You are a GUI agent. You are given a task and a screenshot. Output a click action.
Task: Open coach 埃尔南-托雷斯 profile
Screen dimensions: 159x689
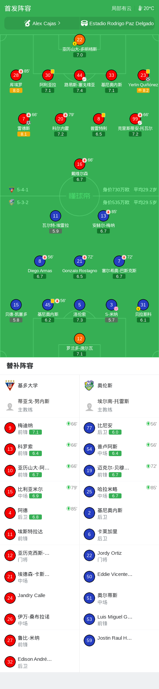(x=119, y=405)
